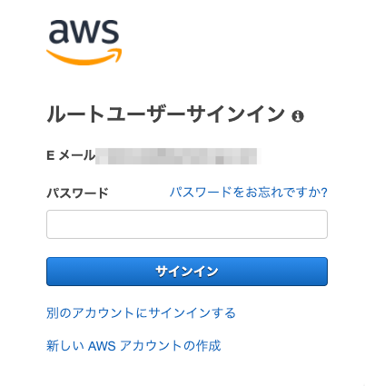Click the arrow tip of the AWS smile
The height and width of the screenshot is (386, 365).
click(x=116, y=54)
